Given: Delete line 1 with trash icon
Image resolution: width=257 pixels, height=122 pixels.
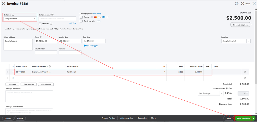Looking at the screenshot, I should pyautogui.click(x=245, y=72).
